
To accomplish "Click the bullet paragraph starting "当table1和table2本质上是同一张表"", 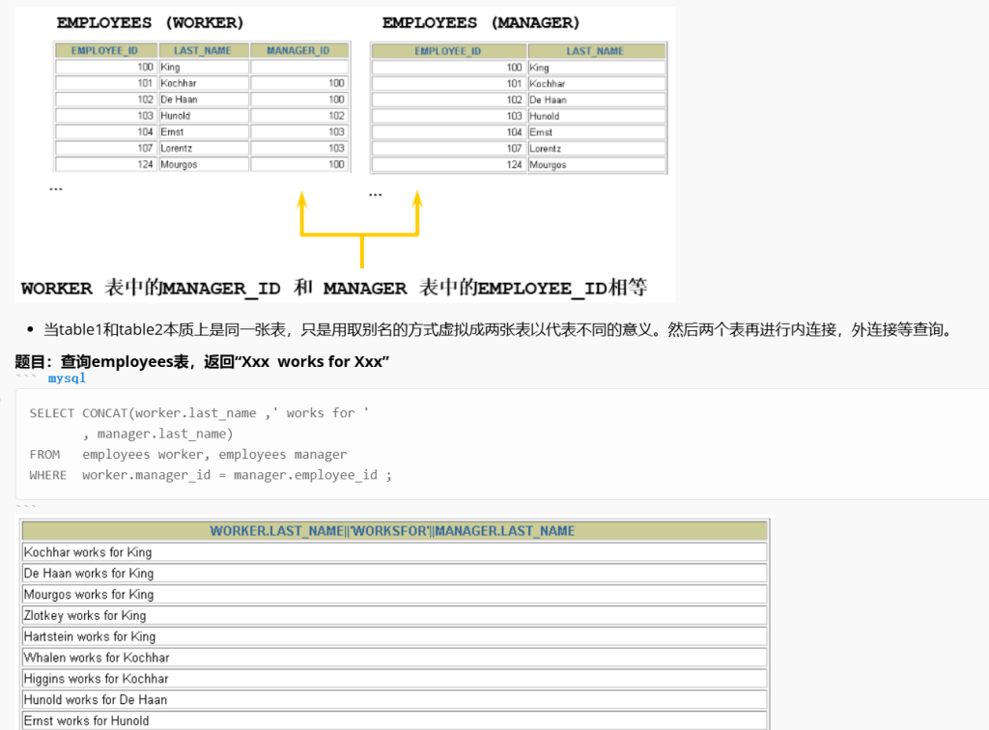I will pos(498,329).
